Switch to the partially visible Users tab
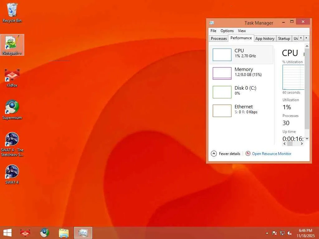The height and width of the screenshot is (239, 319). tap(295, 38)
